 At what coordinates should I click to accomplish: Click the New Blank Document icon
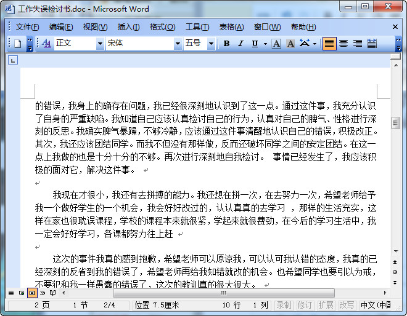coord(17,44)
